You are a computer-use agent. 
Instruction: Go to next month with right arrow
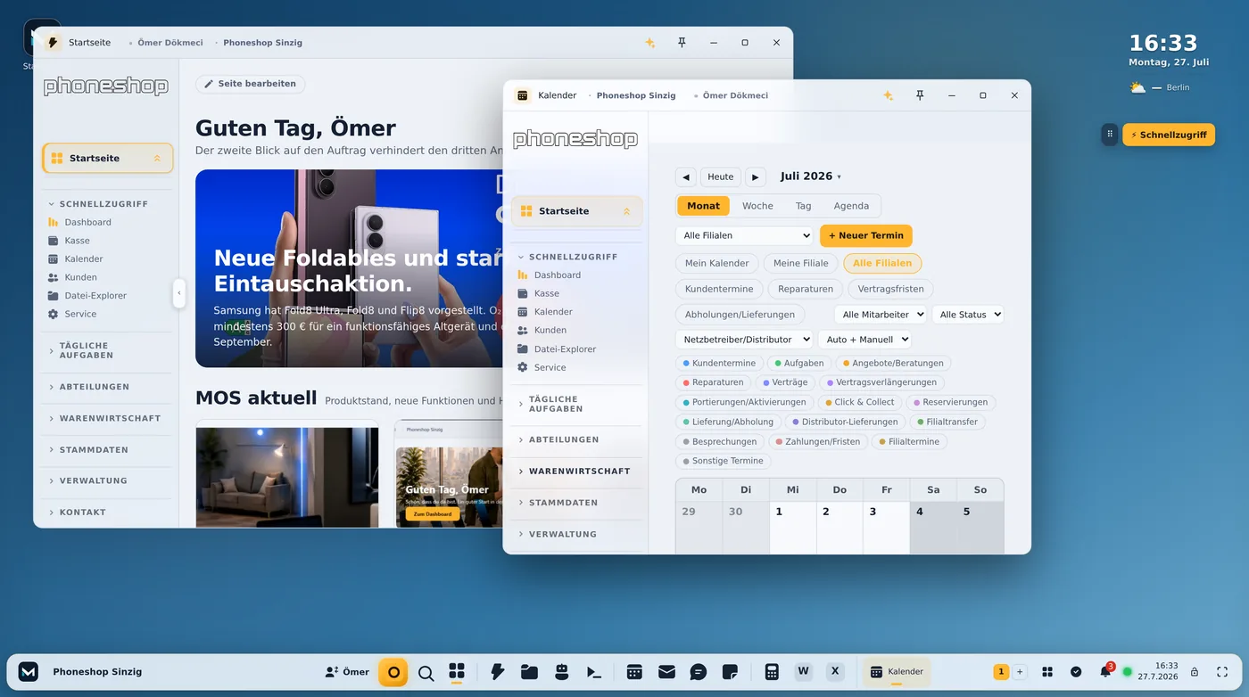(x=755, y=176)
